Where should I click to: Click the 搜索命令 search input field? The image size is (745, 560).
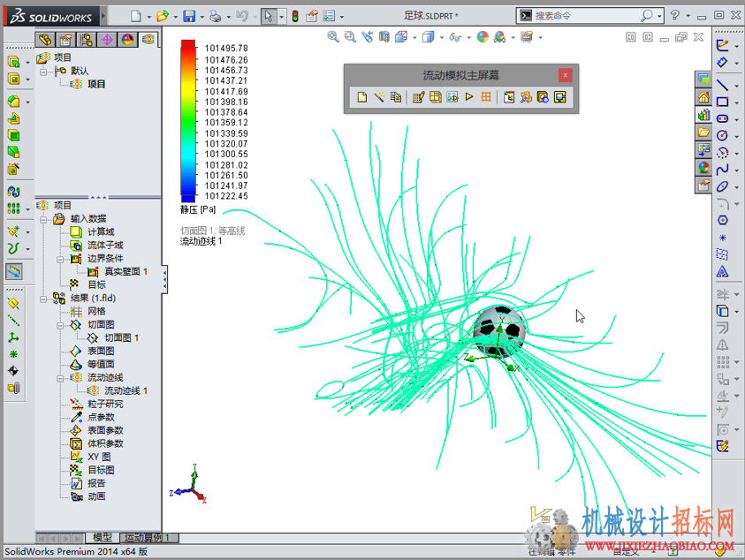pos(585,16)
